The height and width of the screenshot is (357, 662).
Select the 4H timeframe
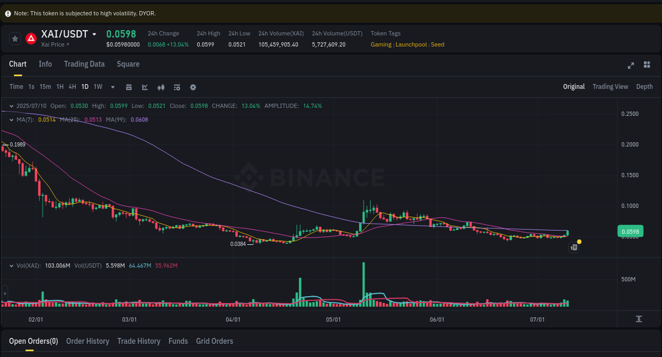click(72, 86)
